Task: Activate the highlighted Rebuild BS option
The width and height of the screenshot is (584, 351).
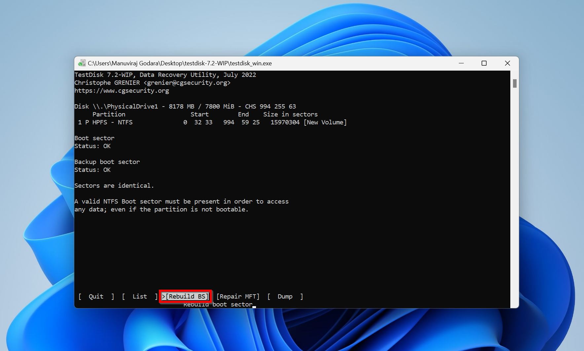Action: (x=185, y=297)
